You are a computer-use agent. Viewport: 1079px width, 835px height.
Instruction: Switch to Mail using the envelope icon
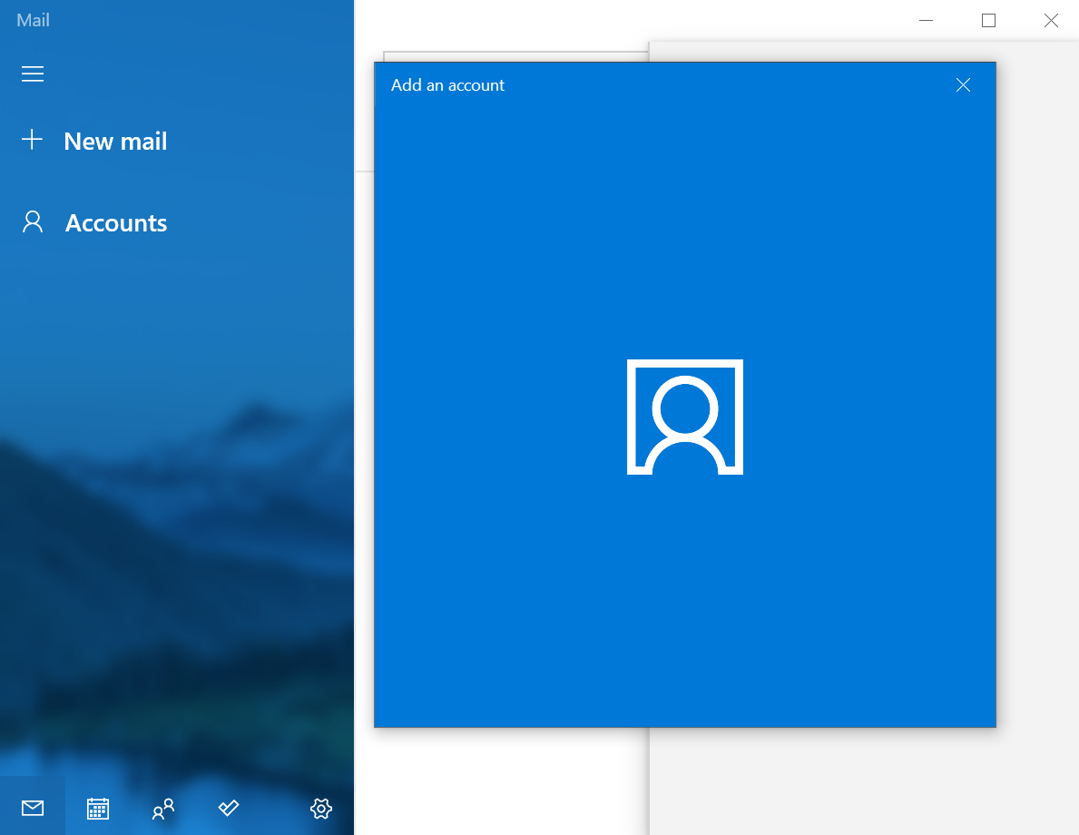pyautogui.click(x=33, y=808)
